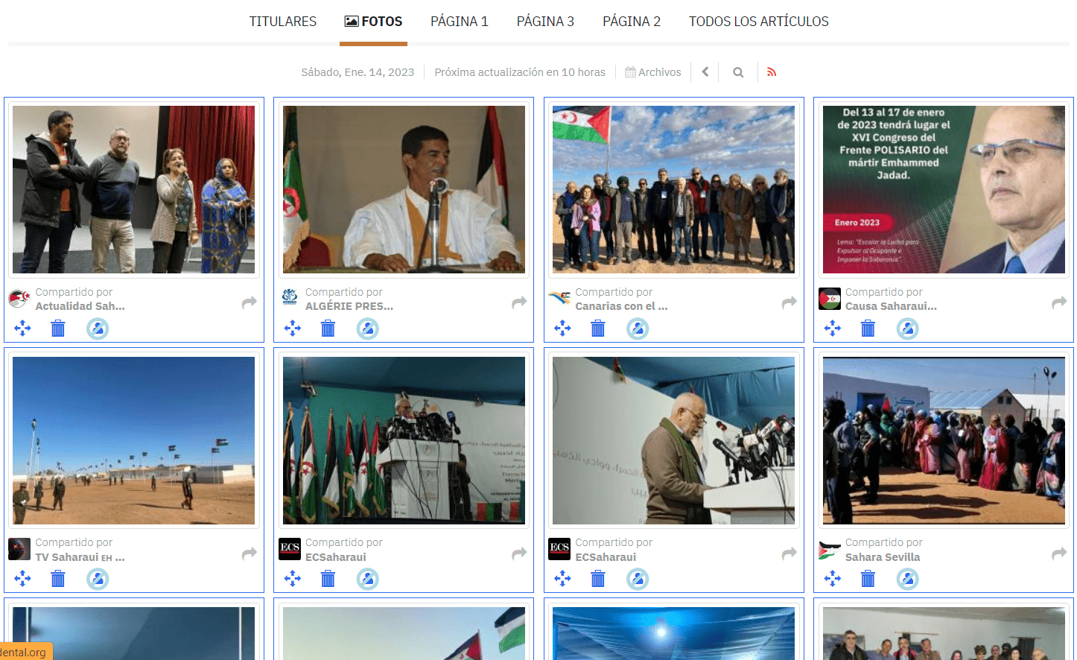Open group photo under Sahrawi flag in desert

(673, 189)
